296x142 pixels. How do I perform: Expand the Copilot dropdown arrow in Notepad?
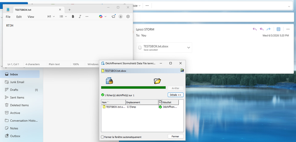coord(105,16)
